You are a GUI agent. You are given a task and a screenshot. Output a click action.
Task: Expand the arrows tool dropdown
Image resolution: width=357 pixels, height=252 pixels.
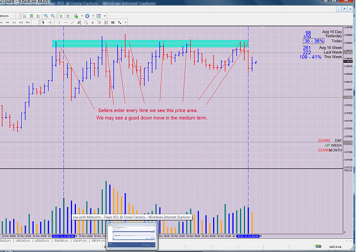[125, 22]
